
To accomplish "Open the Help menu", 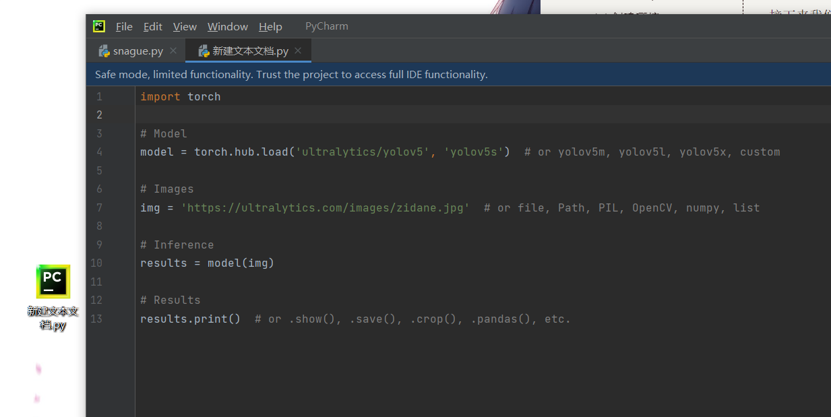I will pos(270,27).
